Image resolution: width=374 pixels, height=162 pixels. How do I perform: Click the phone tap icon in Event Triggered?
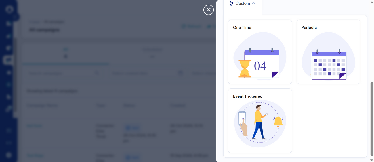(243, 122)
